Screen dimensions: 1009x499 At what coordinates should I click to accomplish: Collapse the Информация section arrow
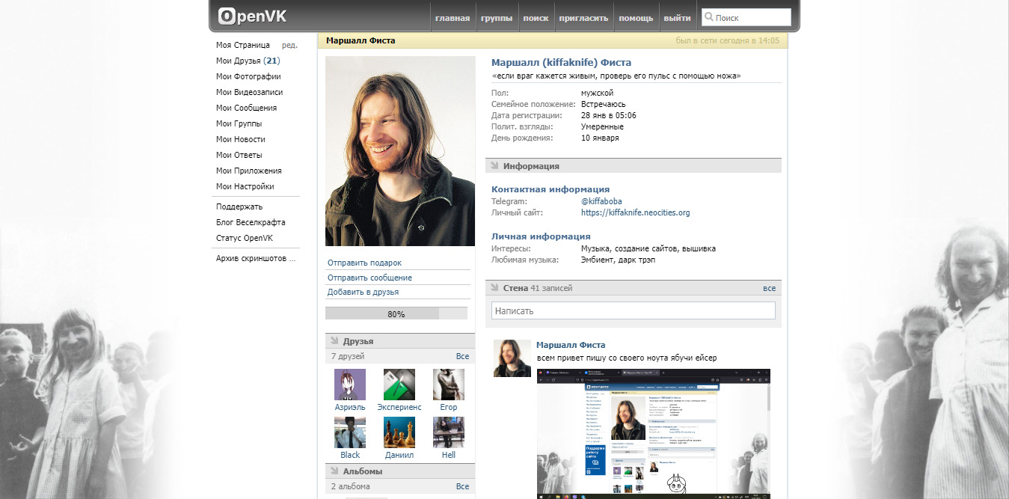(x=494, y=165)
